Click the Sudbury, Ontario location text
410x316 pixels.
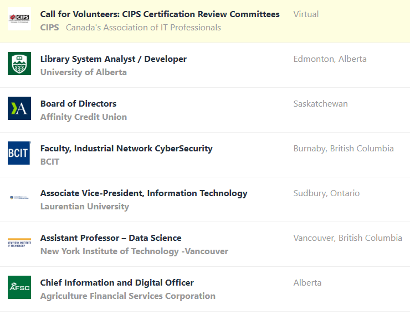click(326, 193)
